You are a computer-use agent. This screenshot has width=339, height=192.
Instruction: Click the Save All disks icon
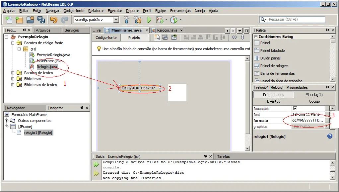(41, 20)
